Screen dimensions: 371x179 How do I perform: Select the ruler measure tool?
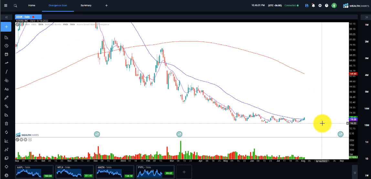coord(6,106)
